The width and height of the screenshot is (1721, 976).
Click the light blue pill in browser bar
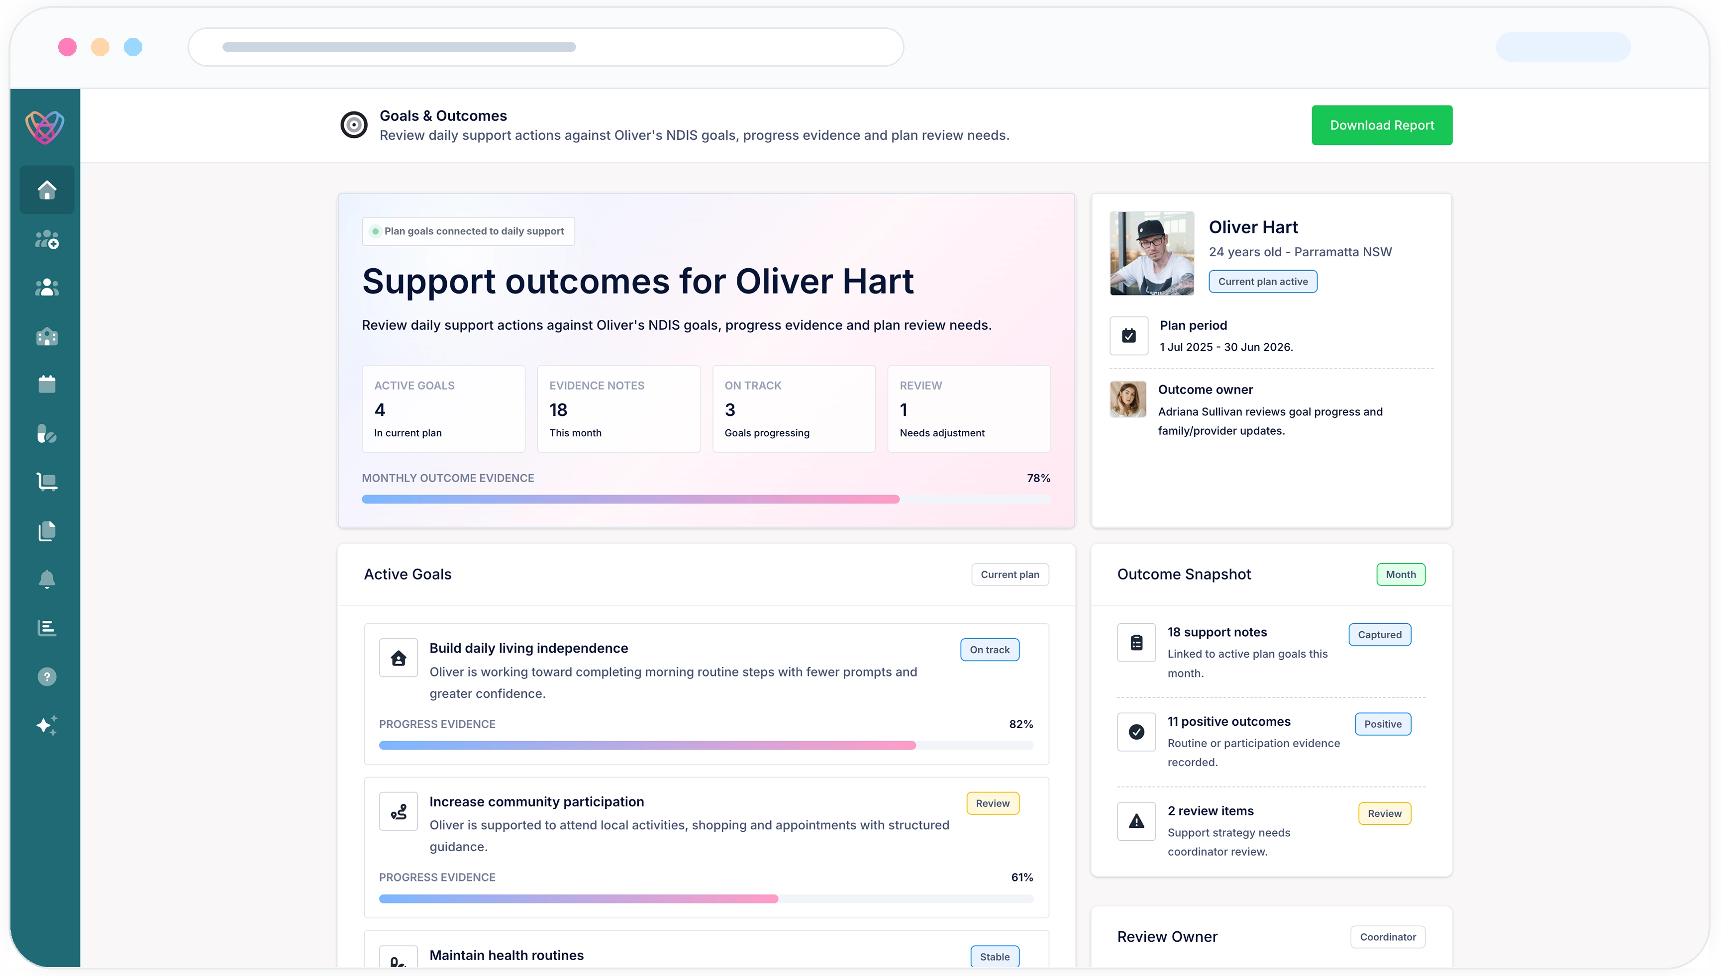coord(1563,47)
